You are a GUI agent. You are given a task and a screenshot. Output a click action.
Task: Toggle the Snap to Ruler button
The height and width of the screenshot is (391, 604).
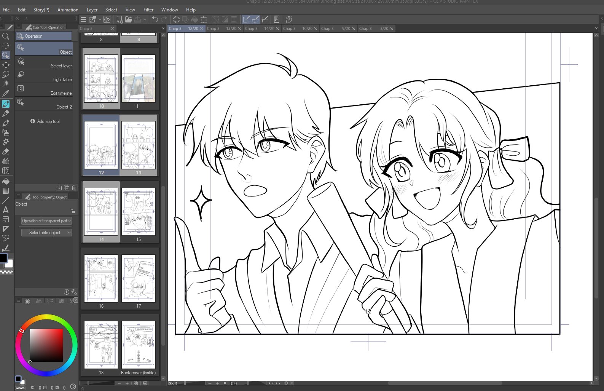point(246,19)
